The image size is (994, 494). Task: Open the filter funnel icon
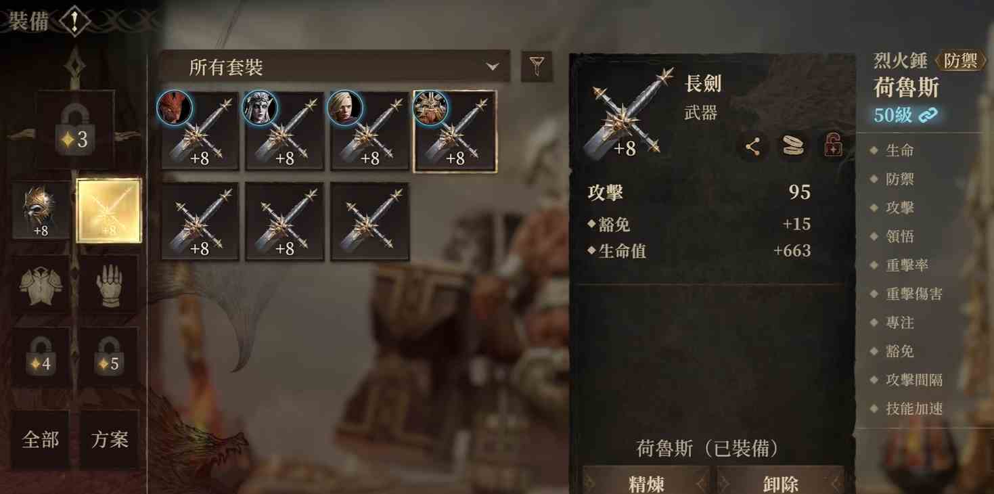[x=537, y=66]
